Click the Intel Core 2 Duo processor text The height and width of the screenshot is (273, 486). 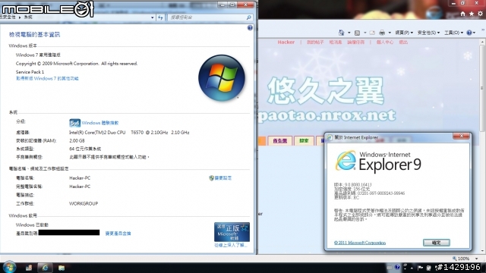pos(129,133)
